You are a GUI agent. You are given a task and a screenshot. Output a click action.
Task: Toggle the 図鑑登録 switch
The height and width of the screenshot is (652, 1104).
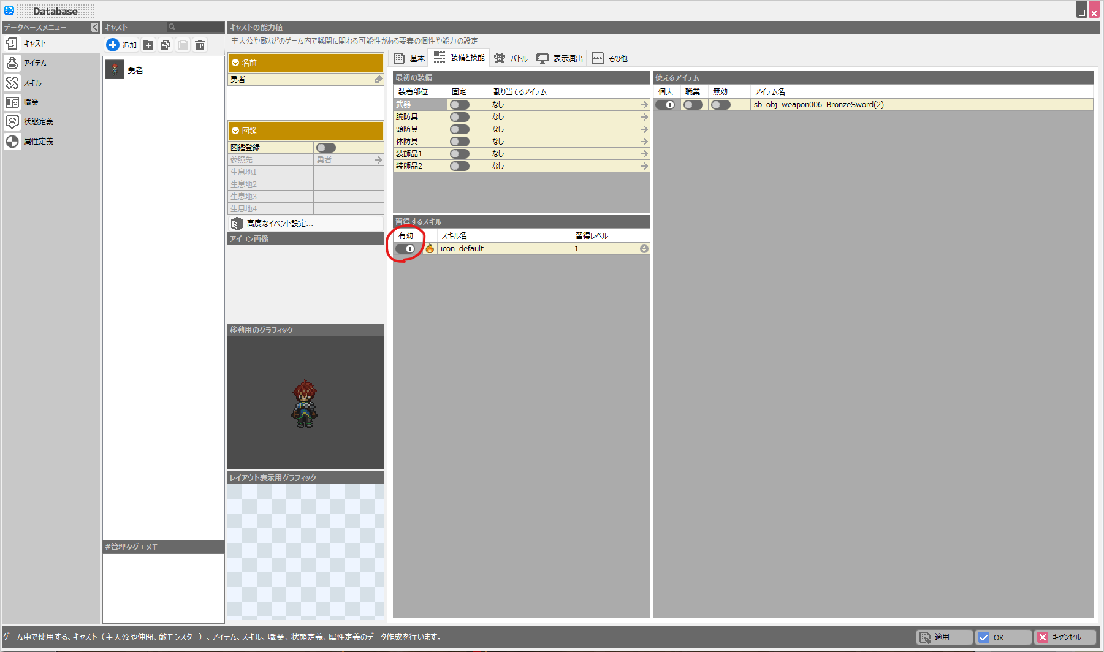(x=325, y=148)
